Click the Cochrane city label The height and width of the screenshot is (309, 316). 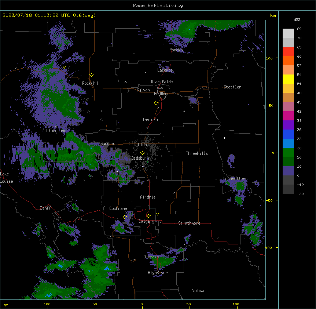point(118,208)
